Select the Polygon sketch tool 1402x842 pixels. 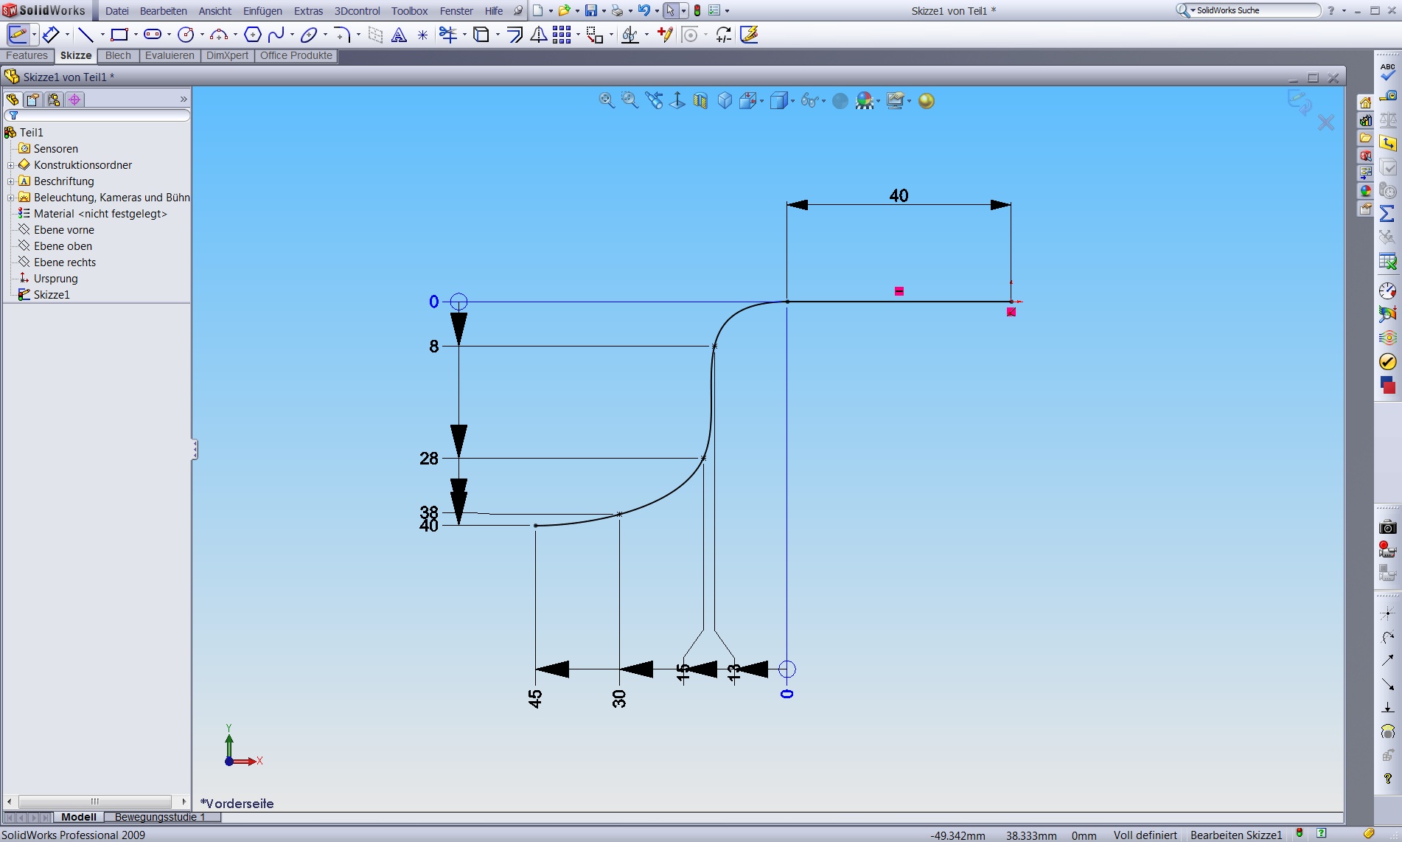point(252,35)
